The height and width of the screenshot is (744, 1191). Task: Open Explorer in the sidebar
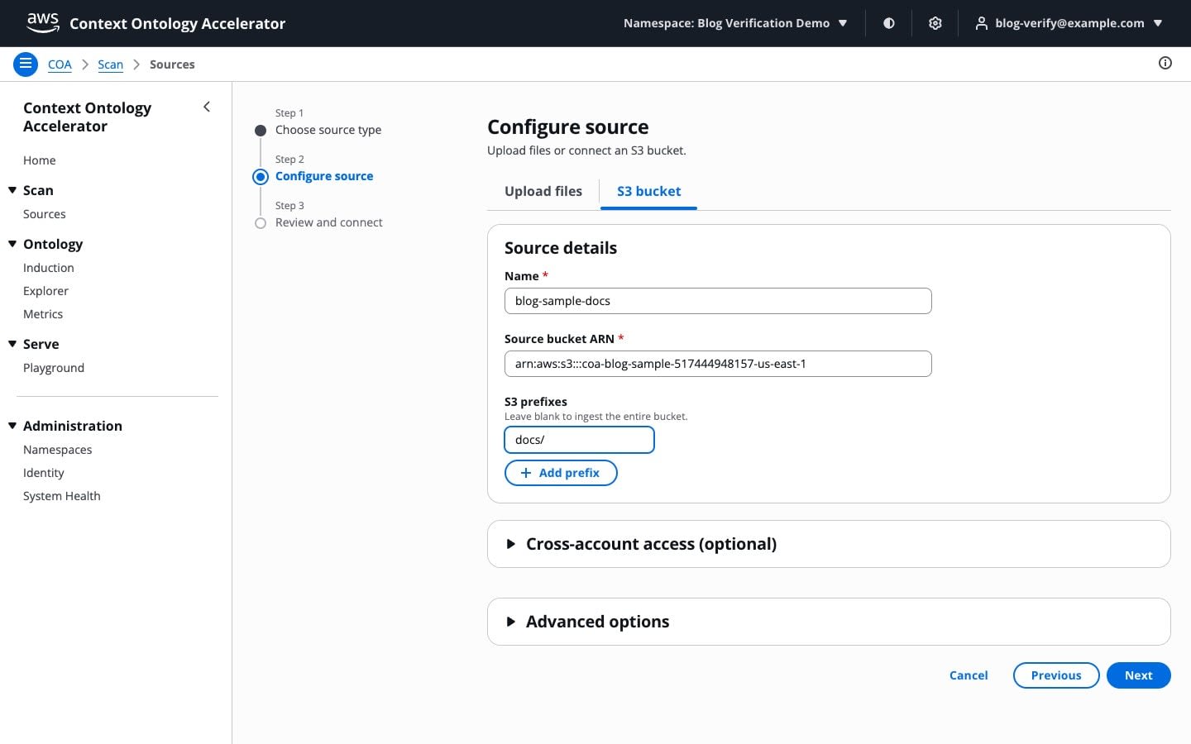(45, 291)
